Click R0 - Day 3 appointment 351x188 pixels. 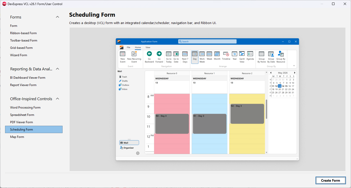172,124
